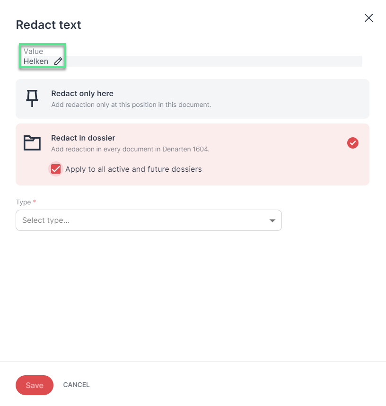Click the pushpin icon for Redact only here
This screenshot has width=386, height=406.
coord(32,98)
